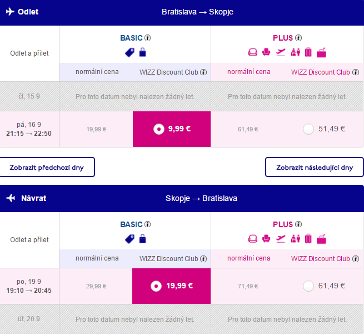Open info for outbound BASIC WIZZ Discount Club
Viewport: 364px width, 334px height.
point(203,72)
